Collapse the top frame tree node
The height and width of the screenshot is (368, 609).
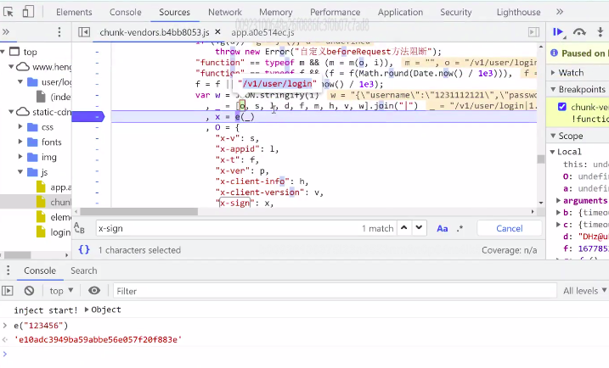coord(3,52)
